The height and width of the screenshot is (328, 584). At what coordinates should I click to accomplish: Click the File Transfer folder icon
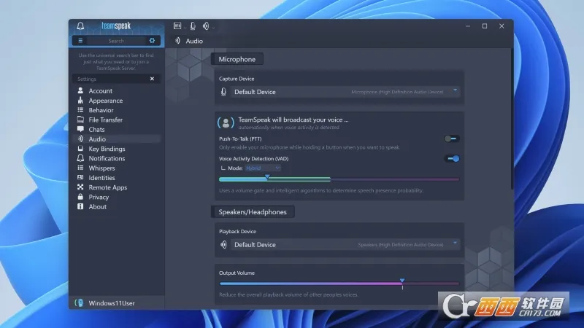pyautogui.click(x=80, y=120)
